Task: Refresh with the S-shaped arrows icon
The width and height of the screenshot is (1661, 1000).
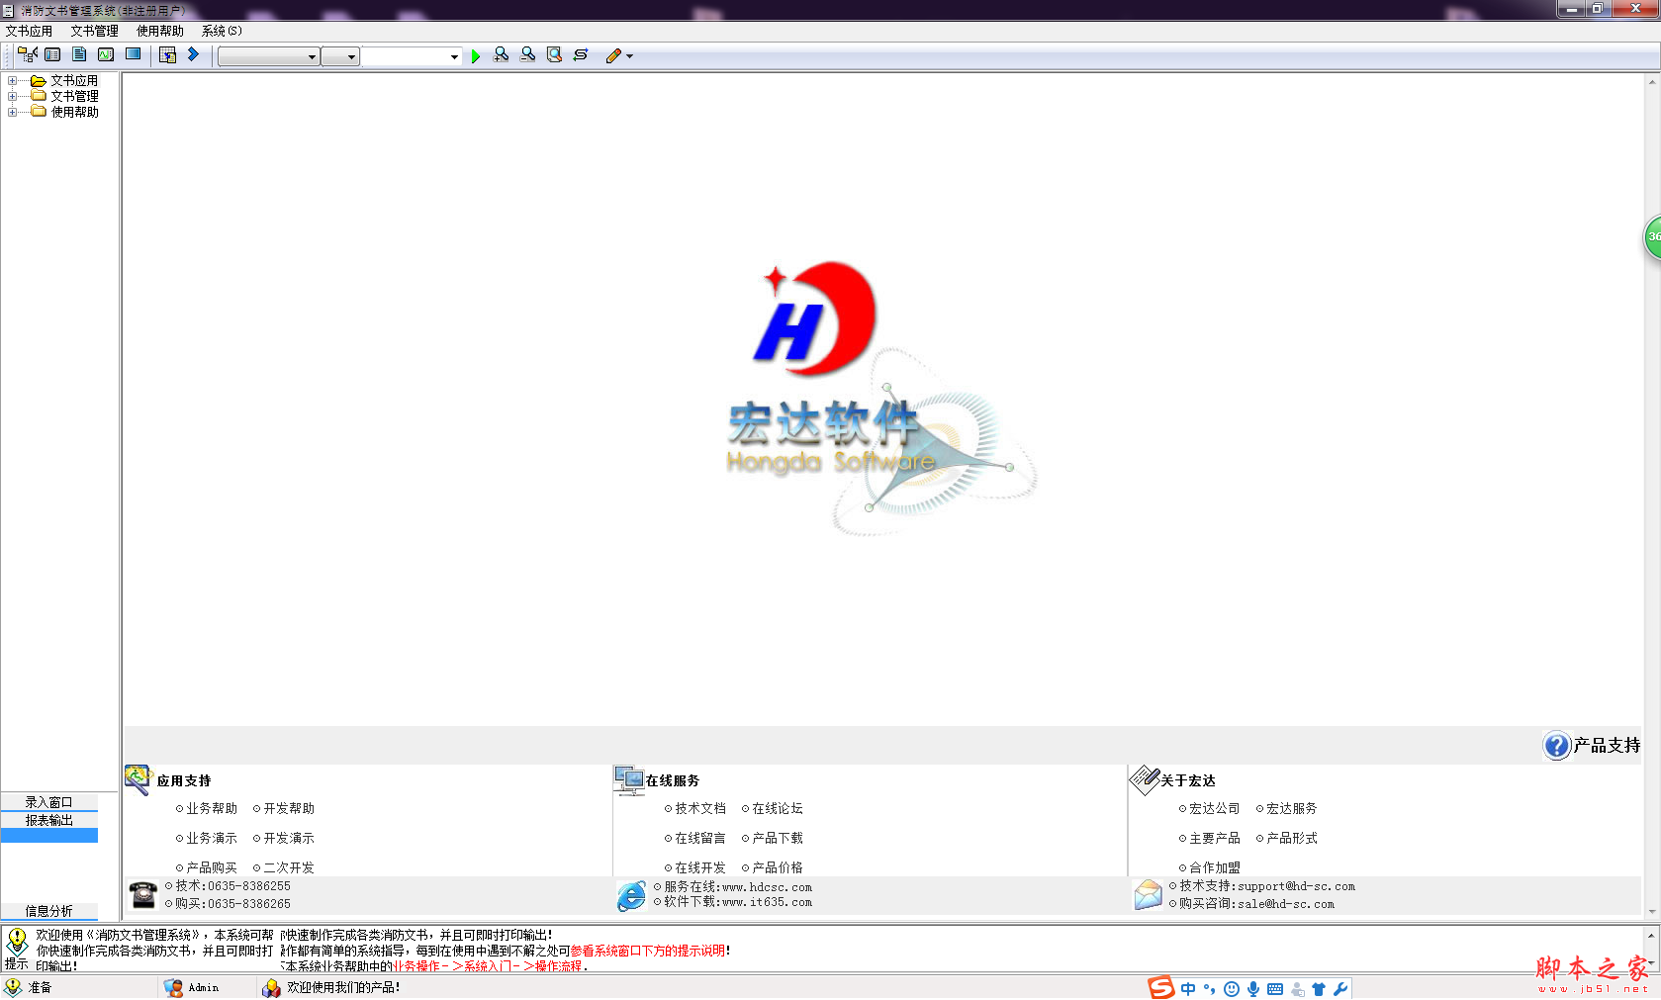Action: pyautogui.click(x=580, y=54)
